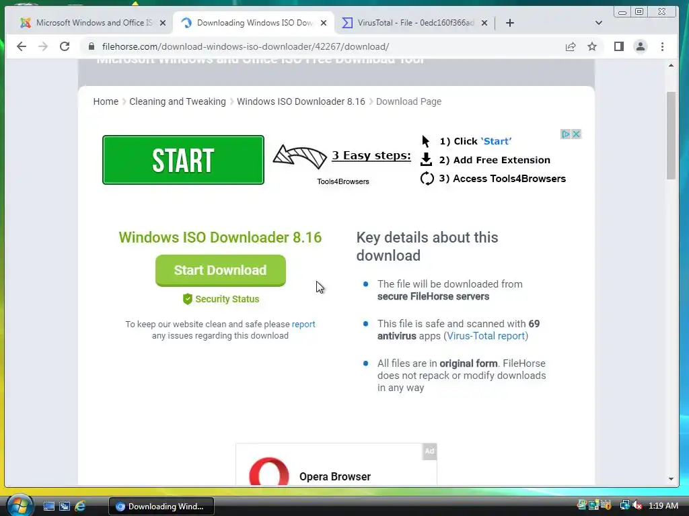The image size is (689, 516).
Task: Click Switch between windows quick launch icon
Action: 65,507
